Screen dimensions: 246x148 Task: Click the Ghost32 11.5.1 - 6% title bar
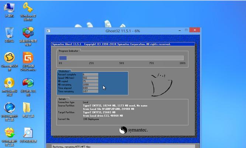pos(123,31)
